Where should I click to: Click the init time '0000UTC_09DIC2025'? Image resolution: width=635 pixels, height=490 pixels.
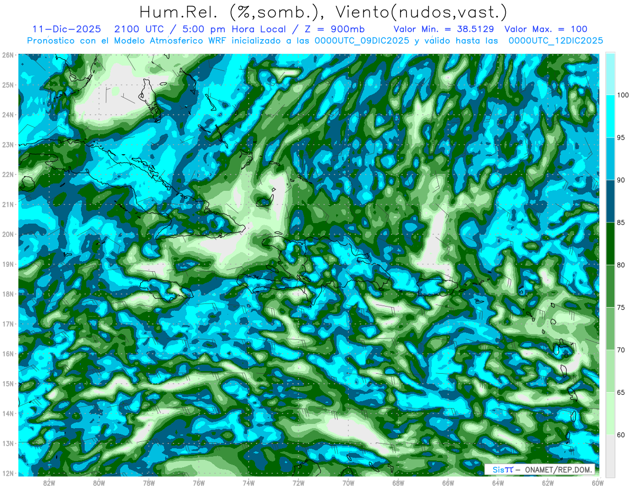coord(362,41)
